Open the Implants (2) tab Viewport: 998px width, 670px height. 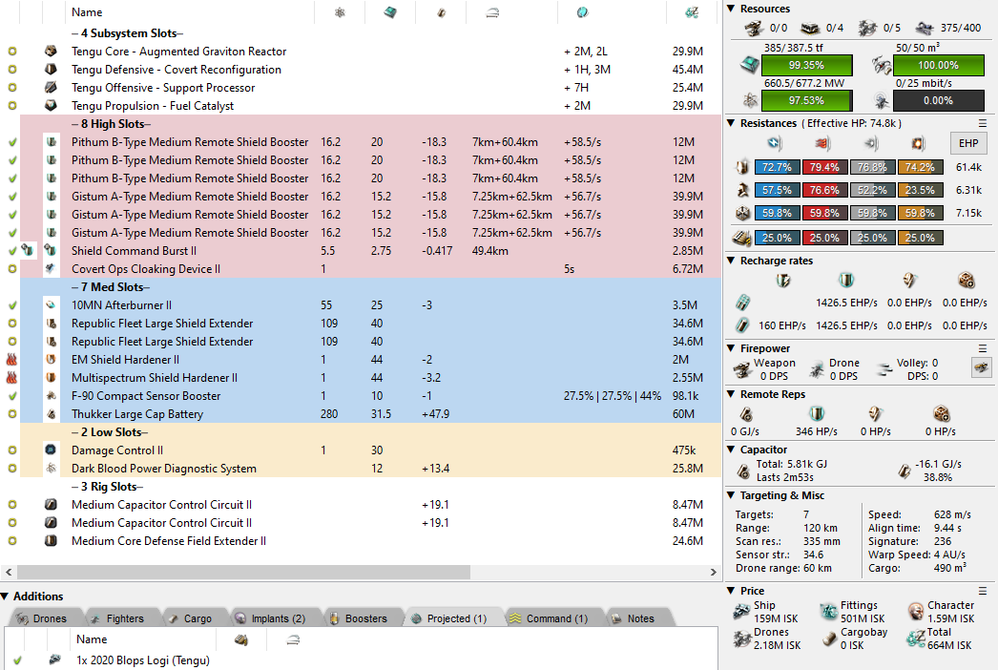(269, 618)
